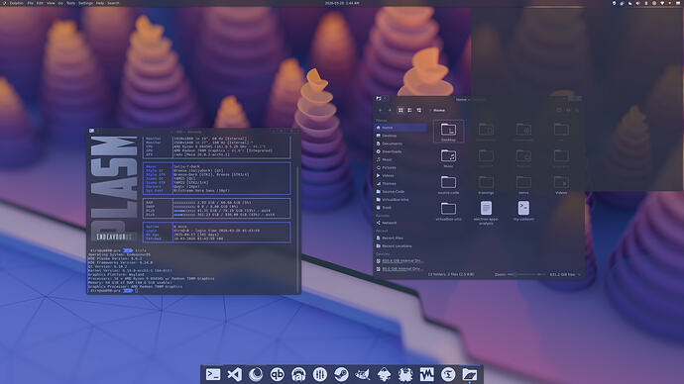Open the source-code folder in Dolphin
This screenshot has height=384, width=684.
pos(448,184)
